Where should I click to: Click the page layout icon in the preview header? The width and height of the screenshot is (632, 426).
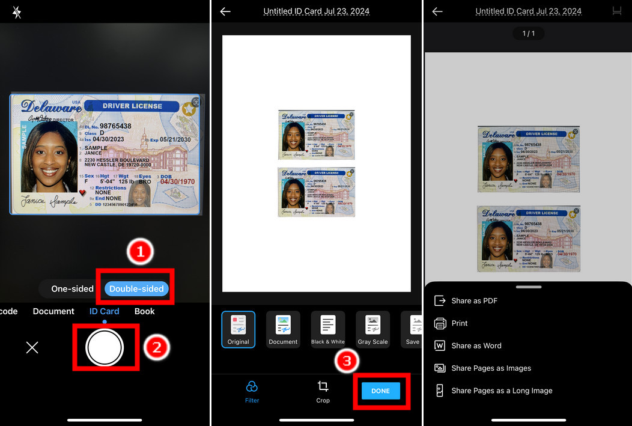(x=618, y=11)
